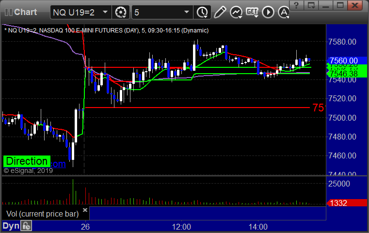Image resolution: width=369 pixels, height=233 pixels.
Task: Close the chart window
Action: [355, 5]
